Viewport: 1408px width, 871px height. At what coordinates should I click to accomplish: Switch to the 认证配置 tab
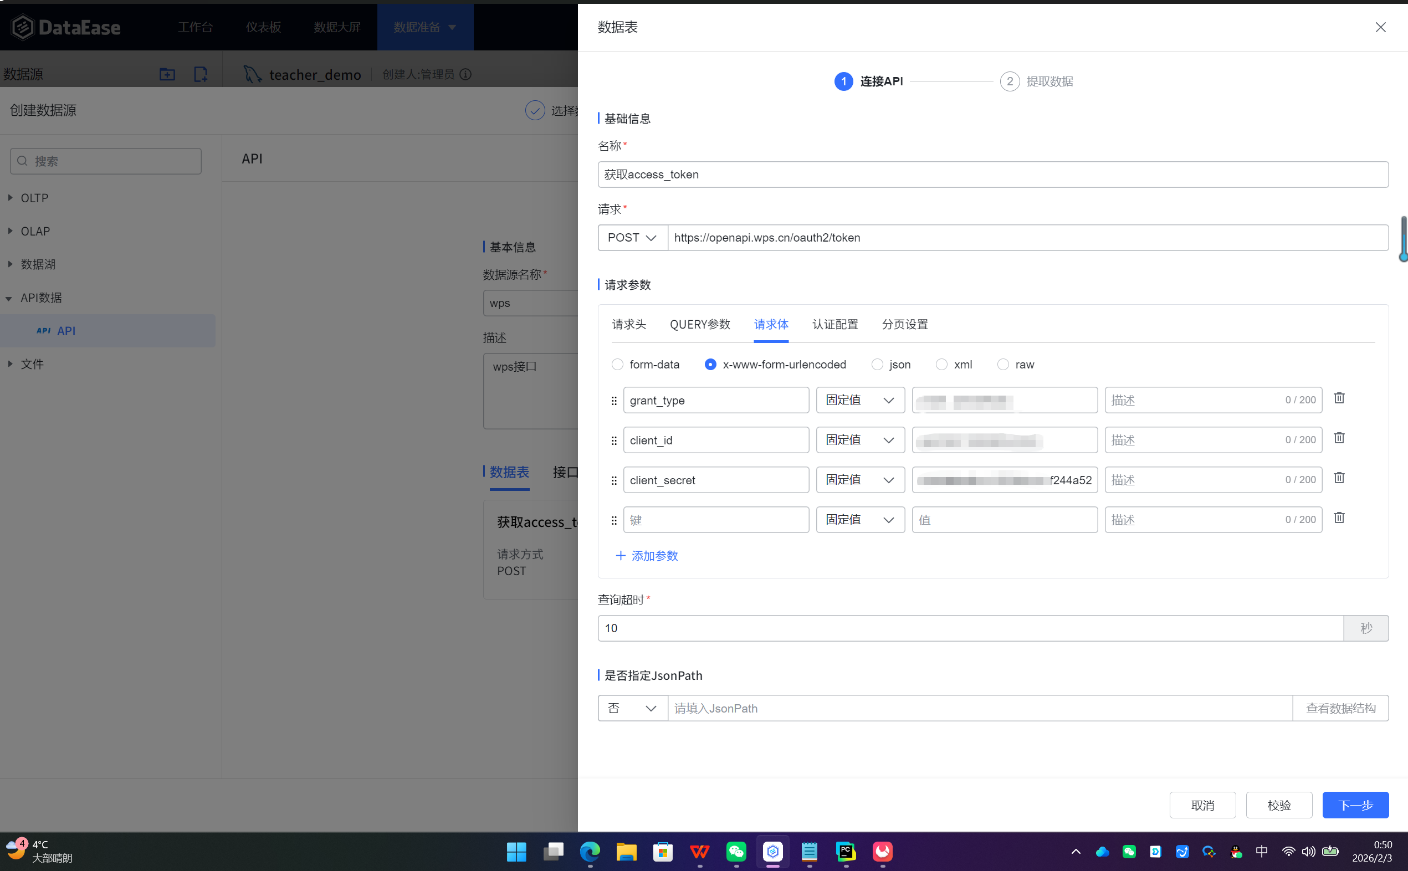pos(835,324)
